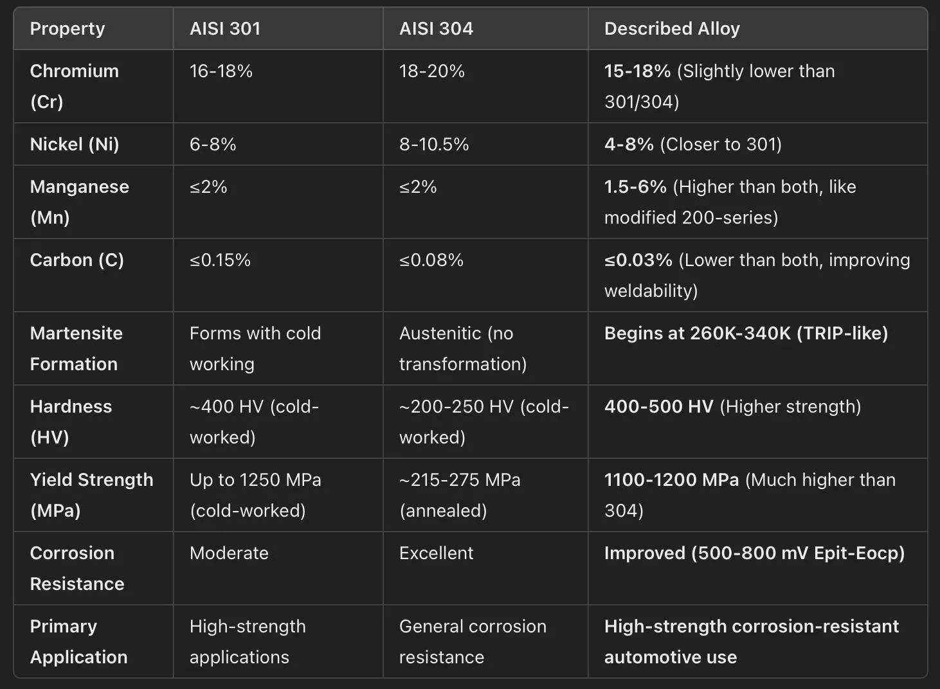
Task: Click the Described Alloy column header
Action: tap(672, 29)
